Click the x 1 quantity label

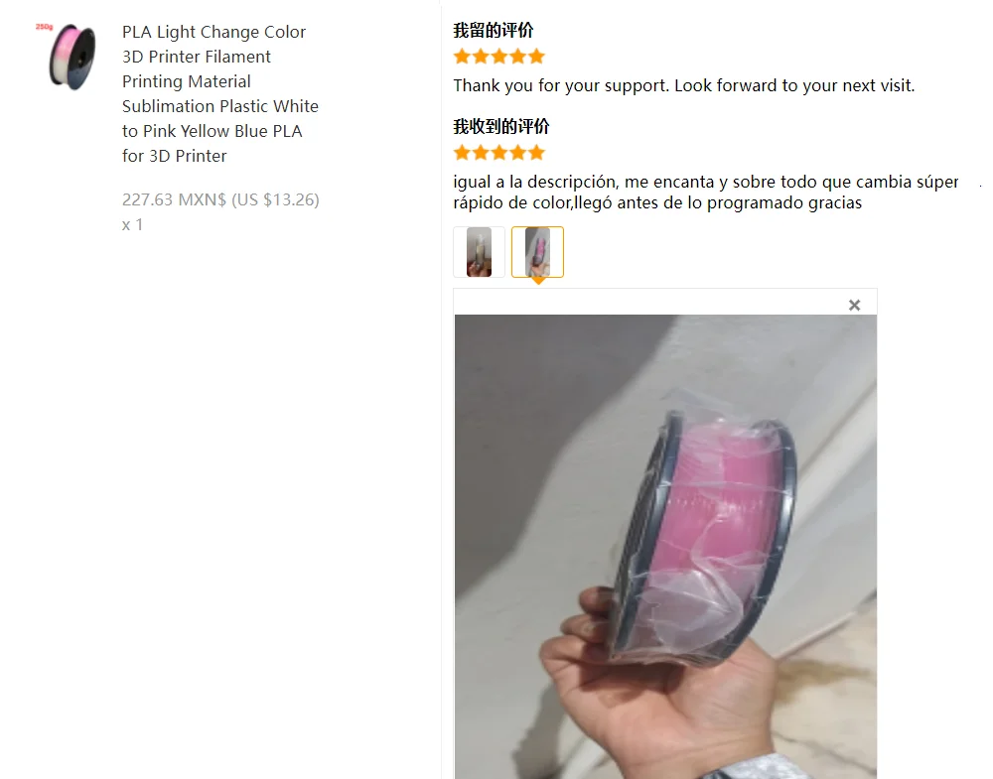132,224
